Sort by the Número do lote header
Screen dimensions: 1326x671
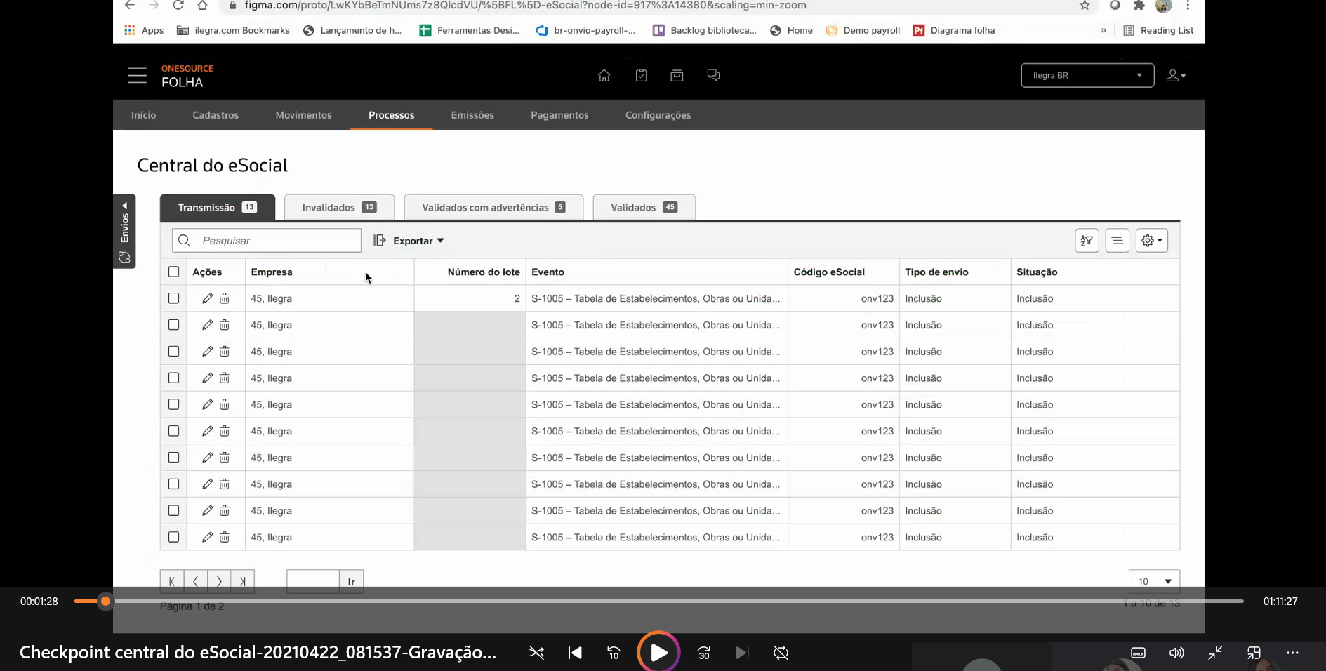coord(484,272)
